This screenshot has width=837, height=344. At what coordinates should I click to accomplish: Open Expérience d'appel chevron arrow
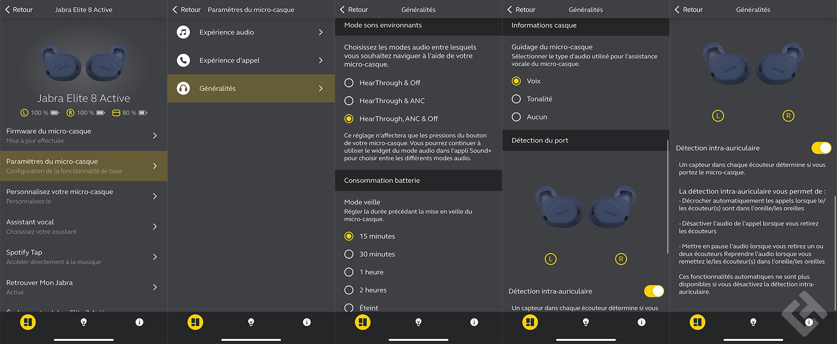tap(321, 60)
